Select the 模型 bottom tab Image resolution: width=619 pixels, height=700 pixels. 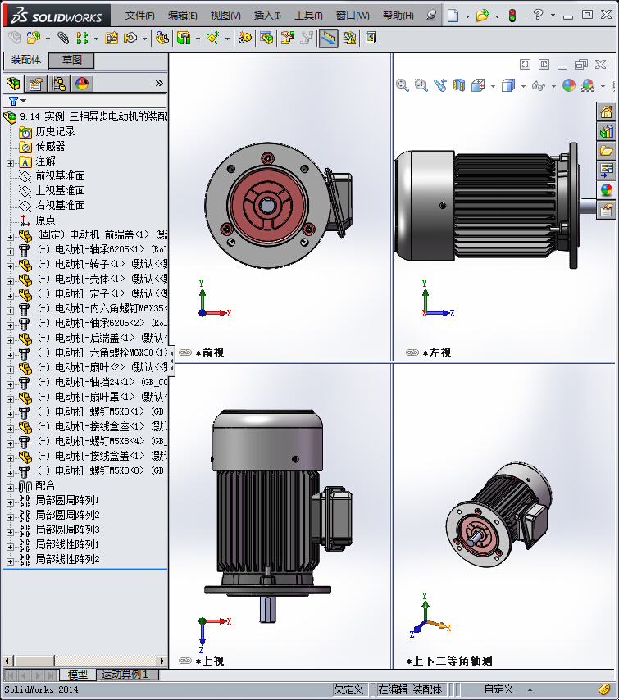(77, 674)
